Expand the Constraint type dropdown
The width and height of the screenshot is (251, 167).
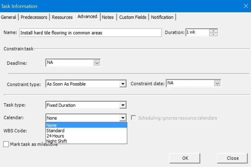[123, 84]
